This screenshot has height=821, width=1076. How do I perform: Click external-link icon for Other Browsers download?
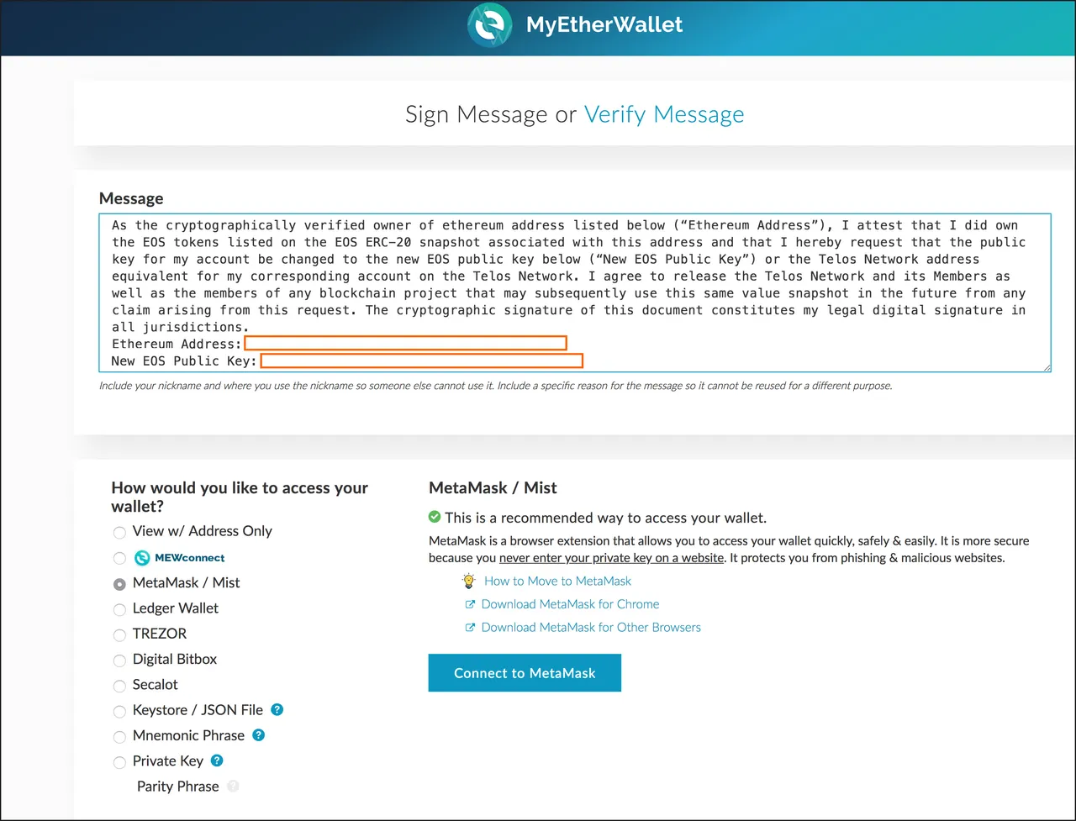click(471, 628)
